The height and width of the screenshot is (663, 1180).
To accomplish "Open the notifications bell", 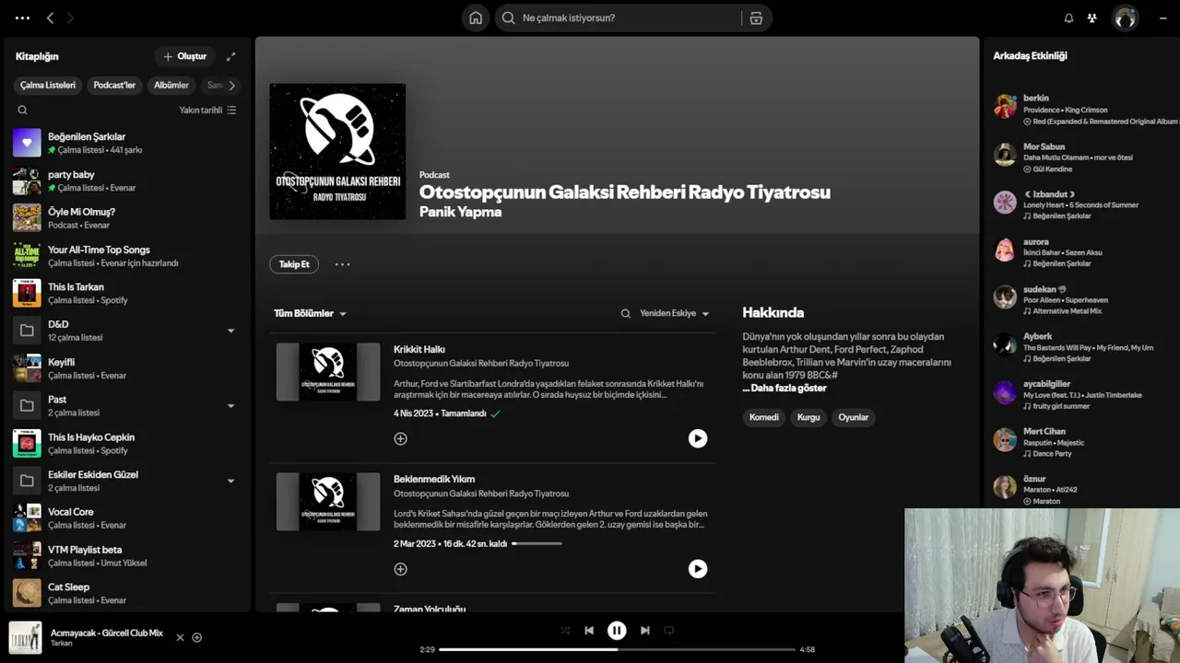I will point(1068,17).
